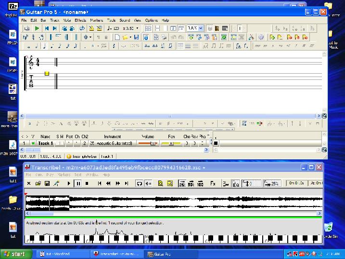Click the yellow cursor on the tab staff
The height and width of the screenshot is (259, 345).
[x=47, y=74]
